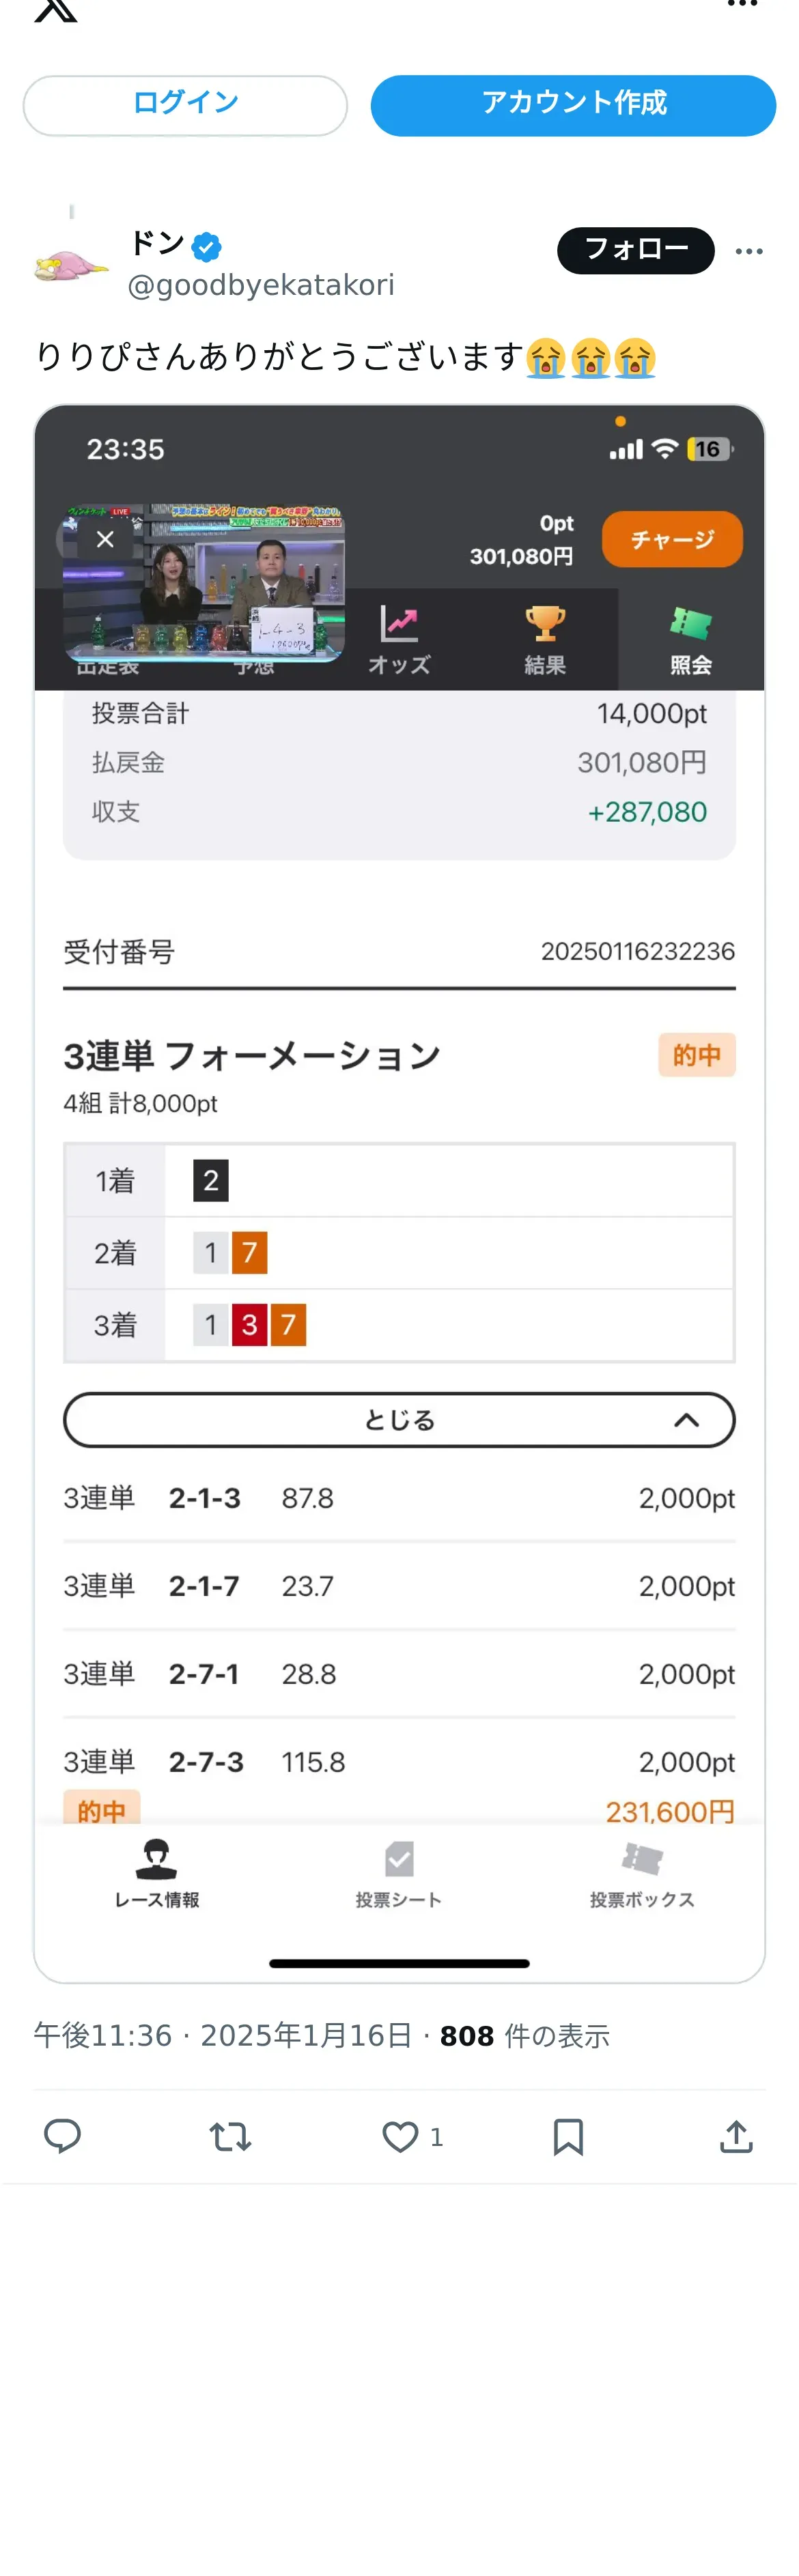Tap the orange チャージ button
799x2576 pixels.
coord(672,539)
